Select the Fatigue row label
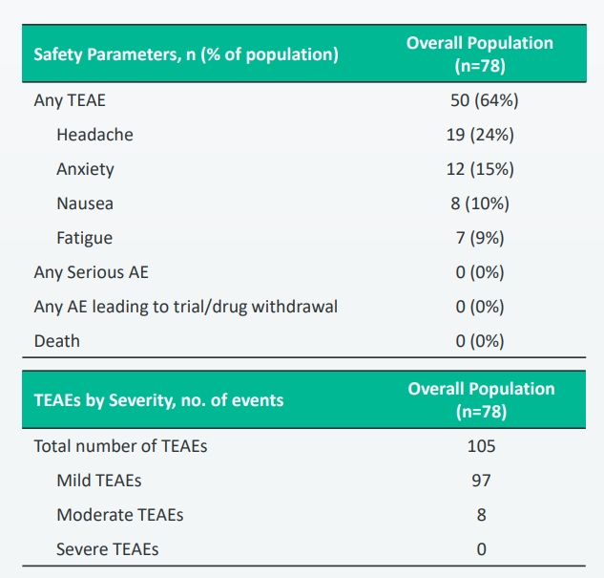The image size is (604, 578). pyautogui.click(x=83, y=238)
